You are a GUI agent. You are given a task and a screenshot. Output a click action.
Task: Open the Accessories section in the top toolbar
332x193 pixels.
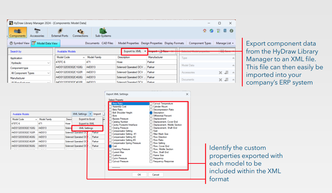37,33
